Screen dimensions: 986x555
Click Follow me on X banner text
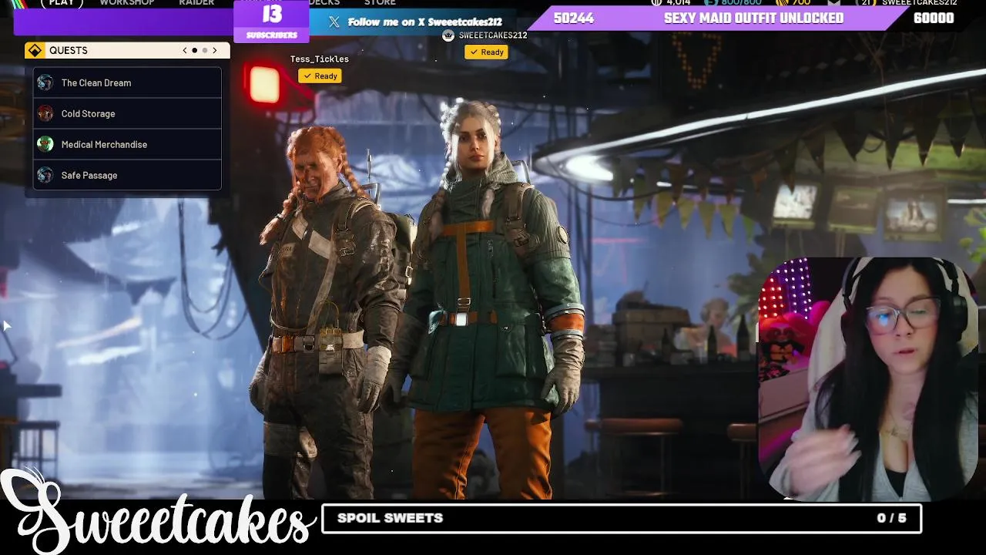(x=425, y=22)
